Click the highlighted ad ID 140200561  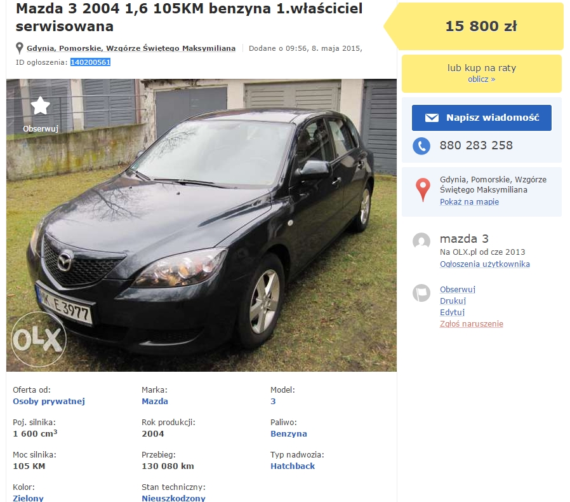[90, 62]
